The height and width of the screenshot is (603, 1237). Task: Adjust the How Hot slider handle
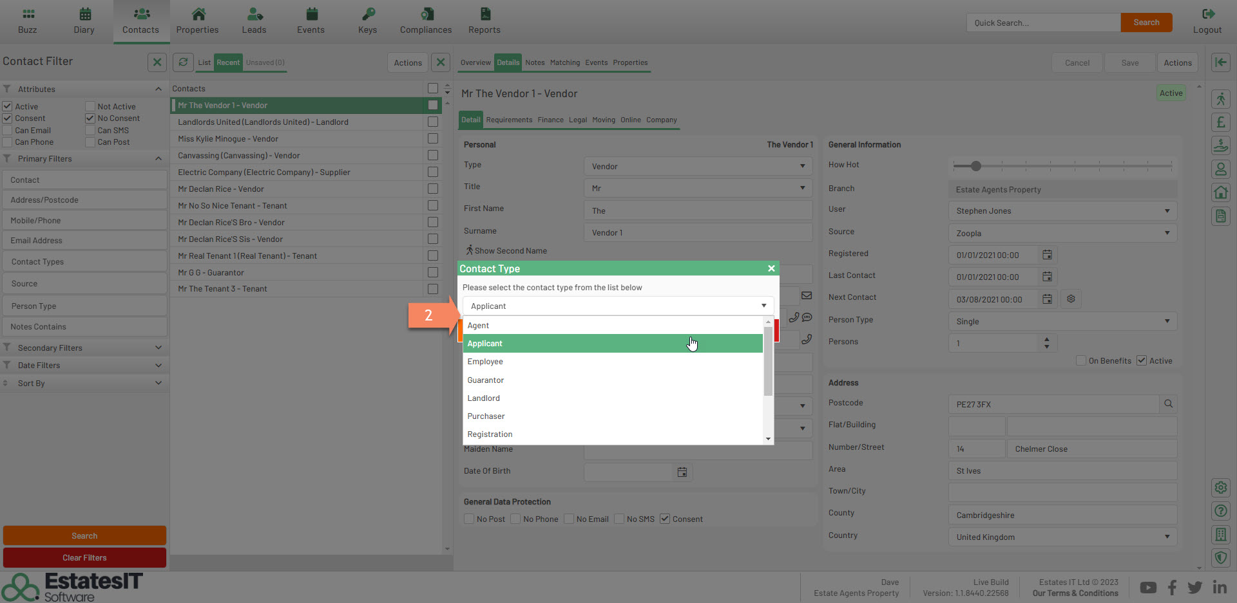coord(976,166)
